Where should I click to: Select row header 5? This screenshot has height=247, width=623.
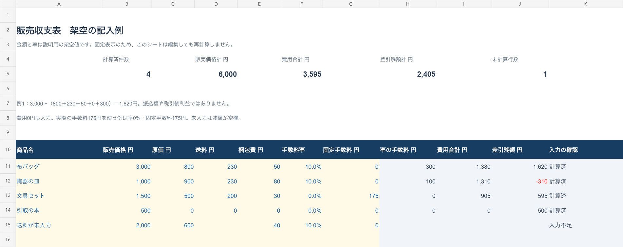(8, 74)
